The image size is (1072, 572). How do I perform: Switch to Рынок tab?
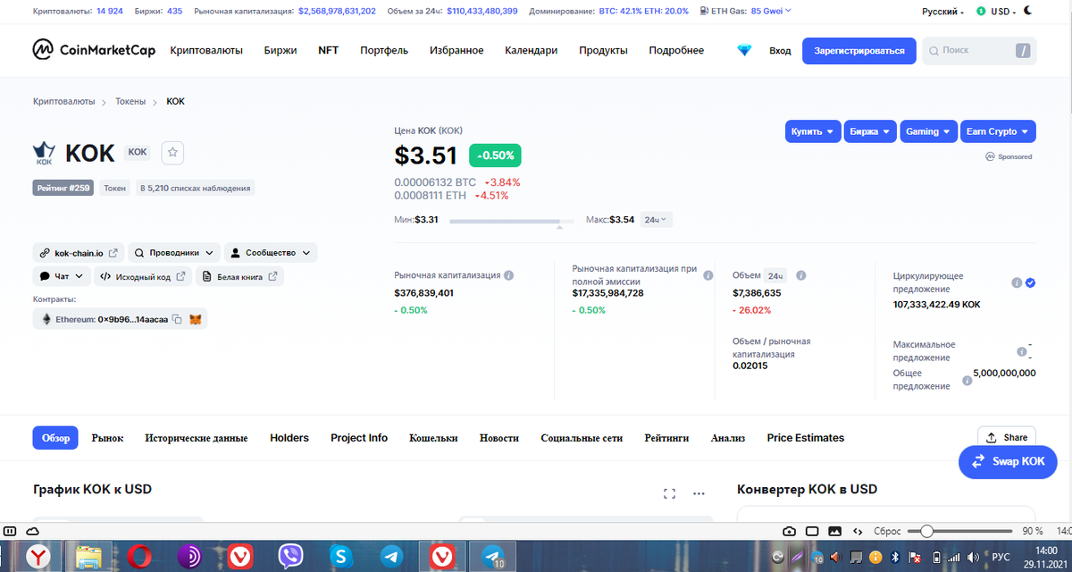click(x=107, y=438)
